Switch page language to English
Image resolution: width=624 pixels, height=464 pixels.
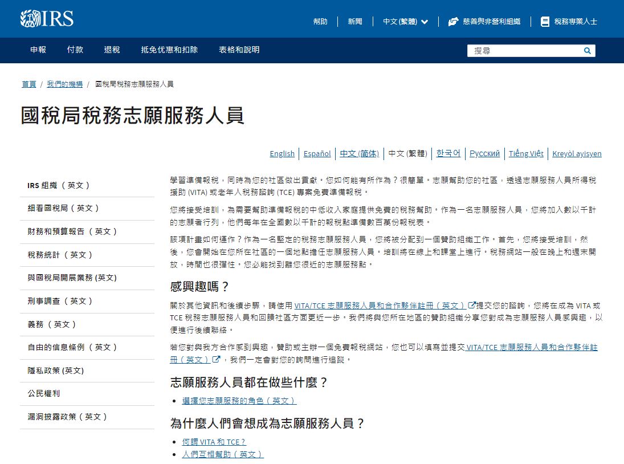[x=282, y=153]
